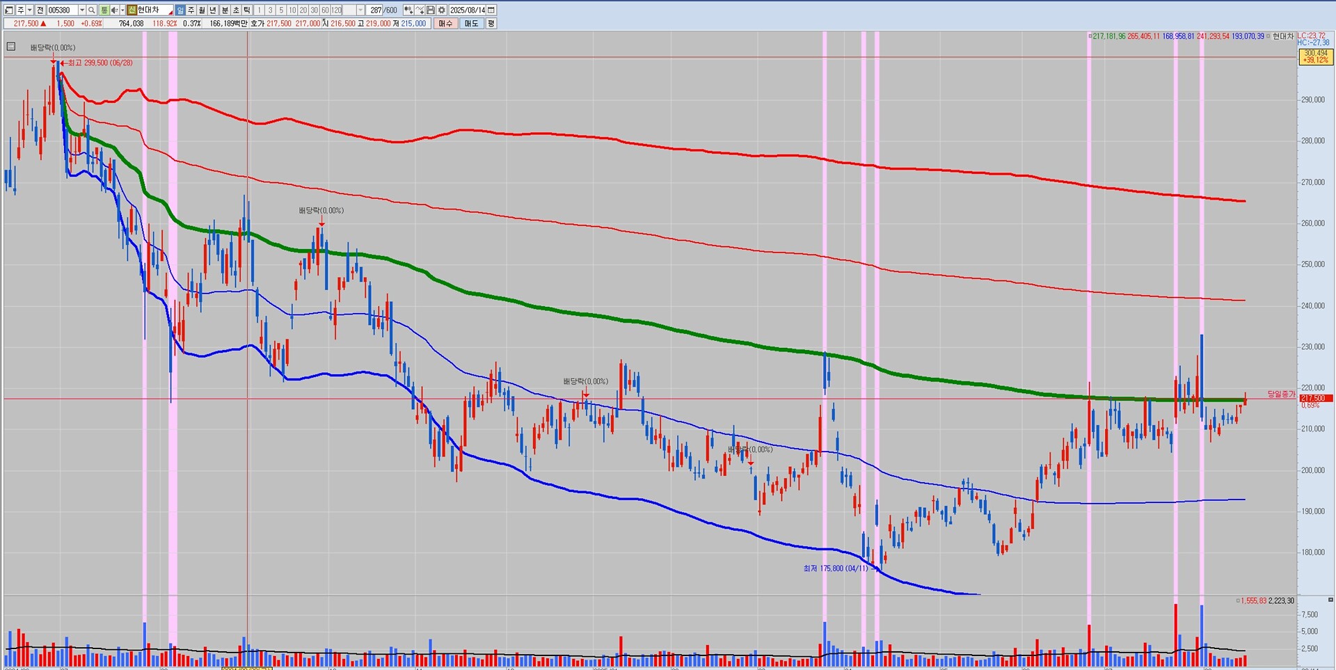Click the 매수 buy button
The image size is (1336, 670).
pos(445,24)
